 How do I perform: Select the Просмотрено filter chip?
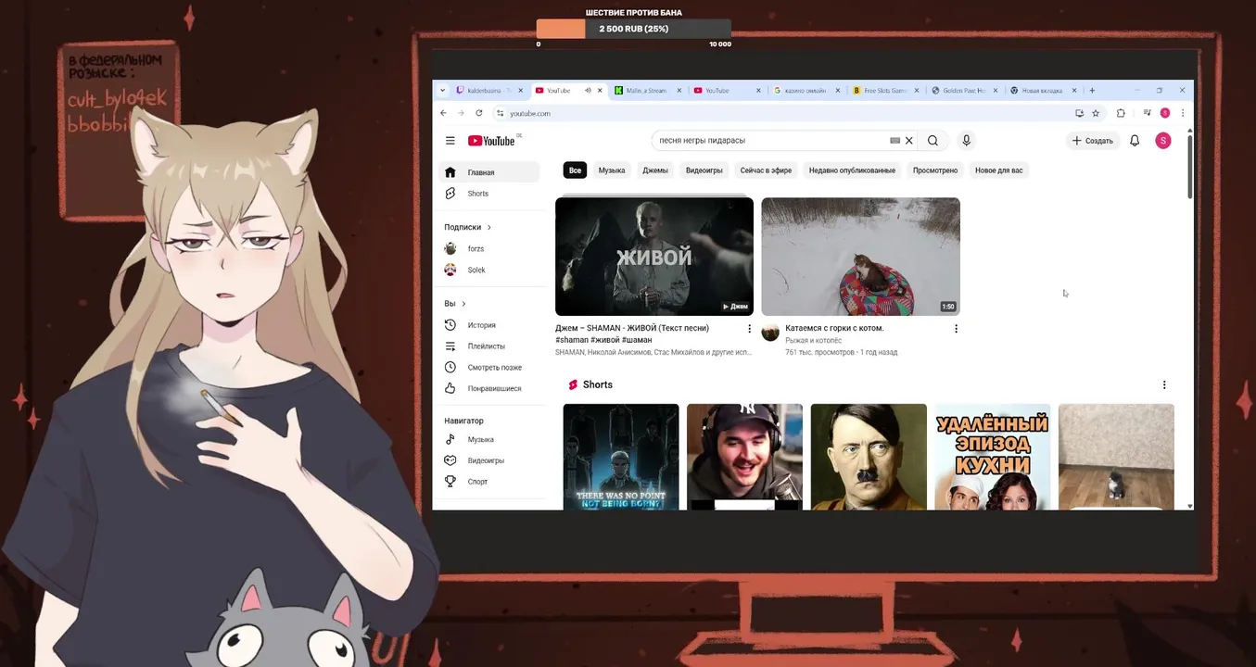[x=935, y=170]
